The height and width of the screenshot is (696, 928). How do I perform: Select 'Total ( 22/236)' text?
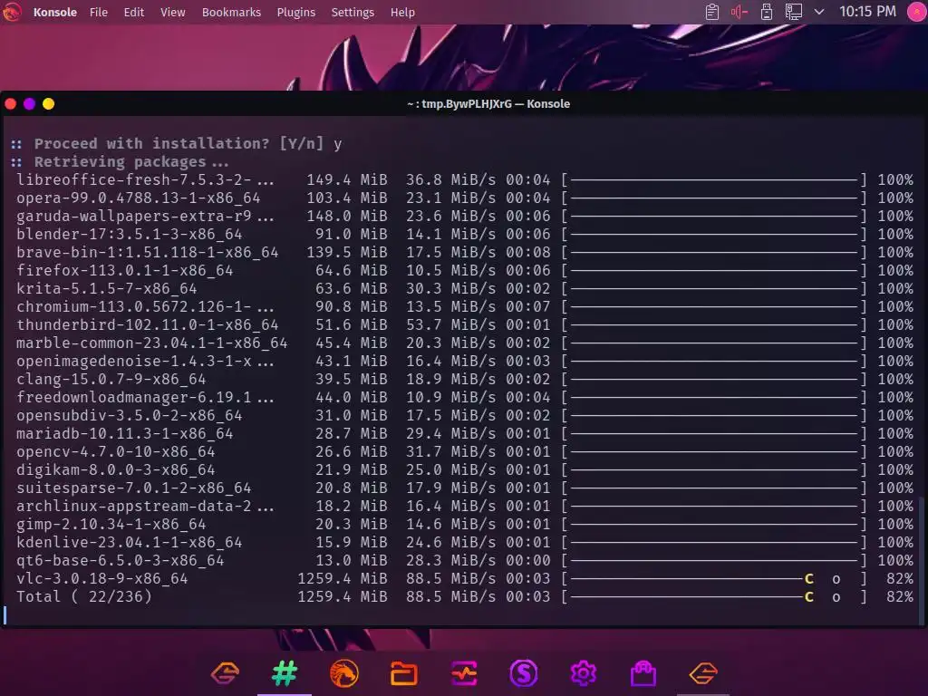click(83, 596)
